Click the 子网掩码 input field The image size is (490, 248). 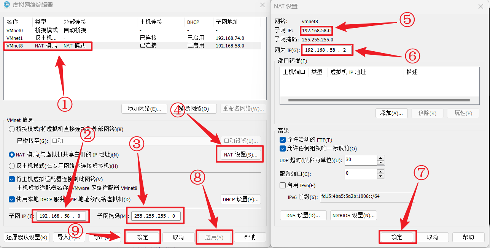point(156,216)
